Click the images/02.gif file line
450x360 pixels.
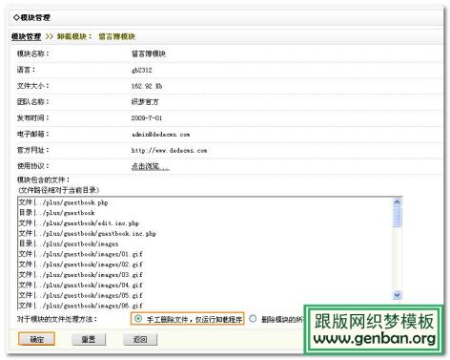pyautogui.click(x=81, y=265)
